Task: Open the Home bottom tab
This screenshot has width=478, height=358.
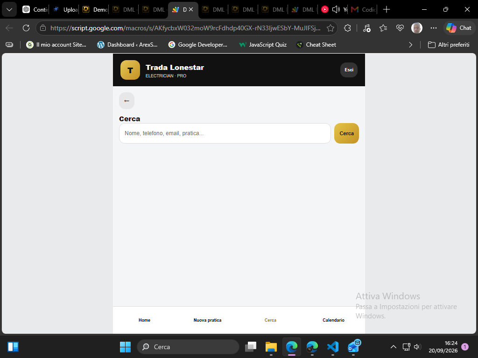Action: [x=145, y=320]
